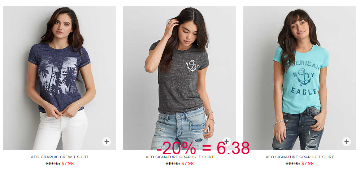Click crossed-out $19.95 under Graphic Crew T-Shirt

point(53,164)
